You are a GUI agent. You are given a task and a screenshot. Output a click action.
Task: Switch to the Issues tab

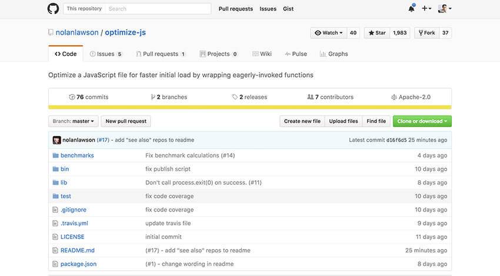coord(105,54)
